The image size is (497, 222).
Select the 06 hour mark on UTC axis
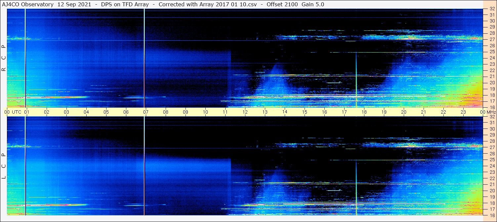coord(126,112)
